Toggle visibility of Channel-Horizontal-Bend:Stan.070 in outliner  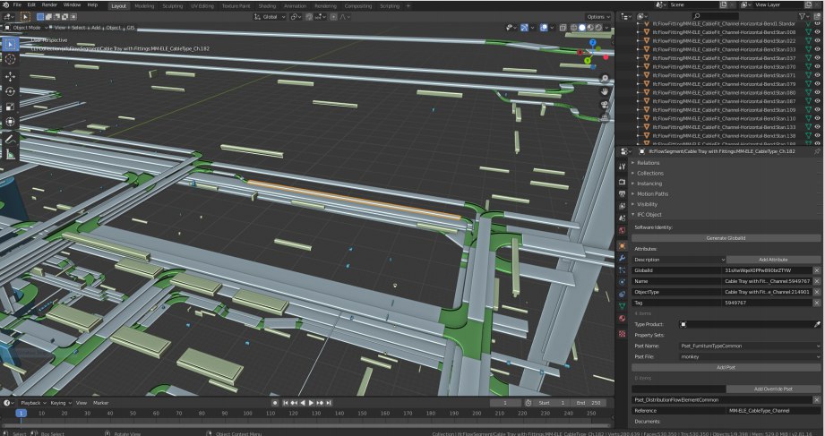pyautogui.click(x=817, y=67)
